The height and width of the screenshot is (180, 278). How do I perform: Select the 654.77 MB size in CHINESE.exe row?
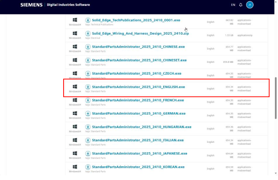(x=230, y=49)
